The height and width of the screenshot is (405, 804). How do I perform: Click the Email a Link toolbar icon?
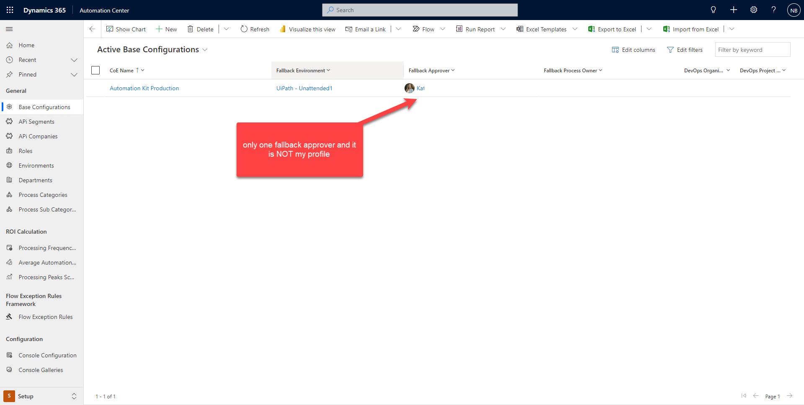(x=349, y=29)
